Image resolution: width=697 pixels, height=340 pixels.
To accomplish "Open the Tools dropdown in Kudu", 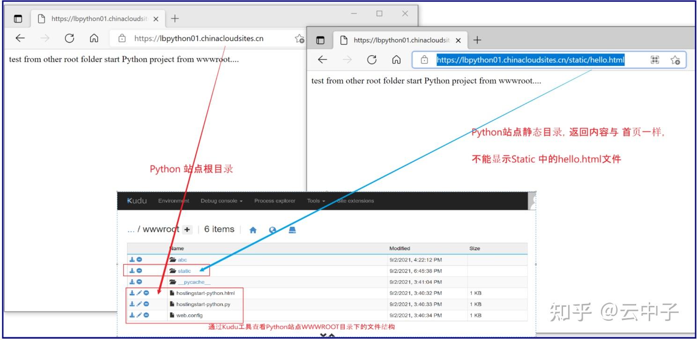I will 315,201.
